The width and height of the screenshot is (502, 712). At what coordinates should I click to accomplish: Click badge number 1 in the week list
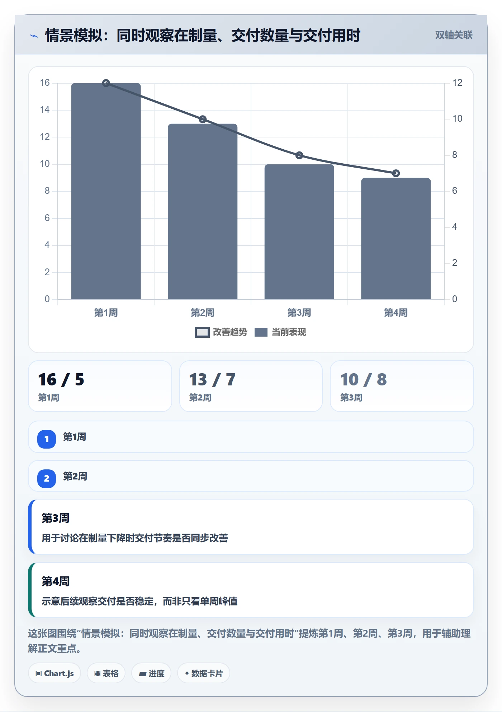(47, 439)
